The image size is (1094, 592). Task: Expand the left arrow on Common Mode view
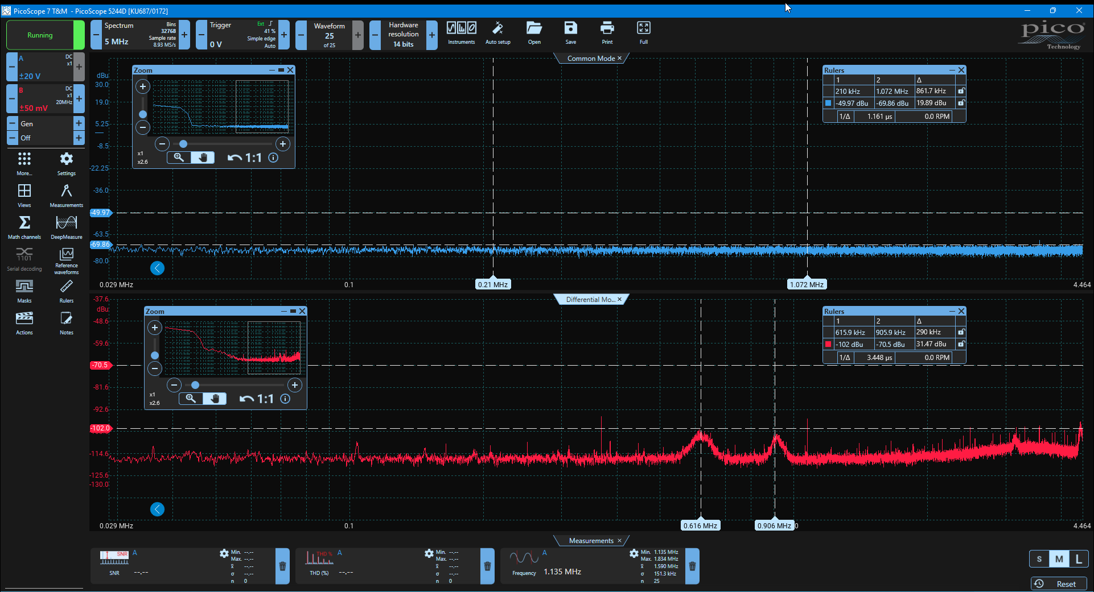pyautogui.click(x=157, y=268)
